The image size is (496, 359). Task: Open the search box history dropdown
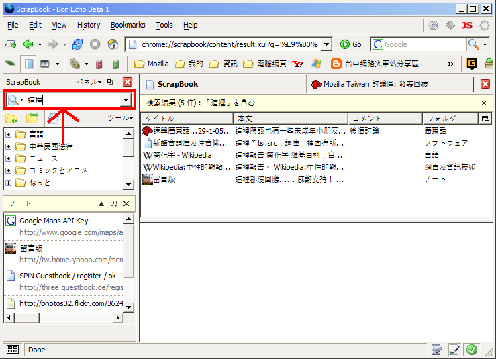126,100
